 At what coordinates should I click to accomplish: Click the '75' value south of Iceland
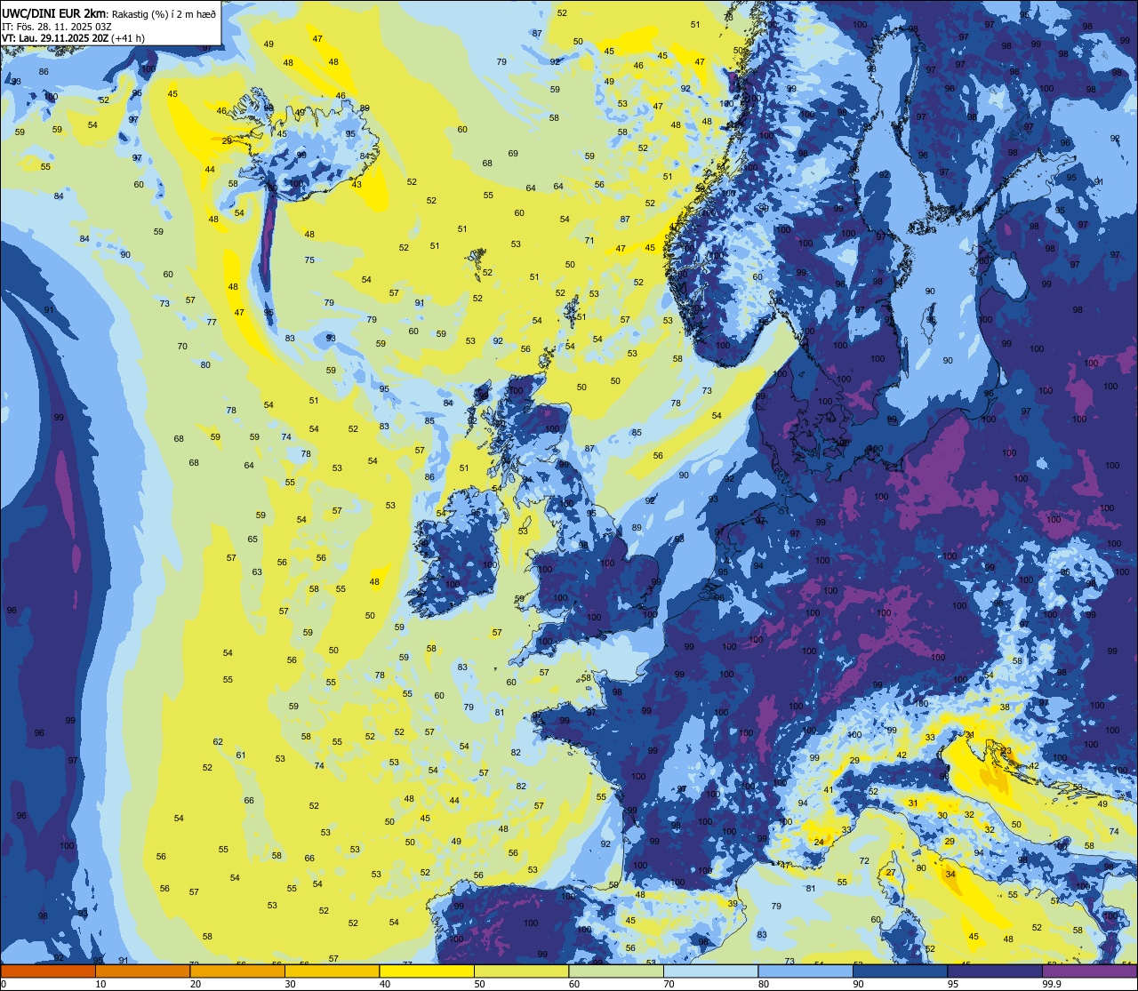(309, 260)
